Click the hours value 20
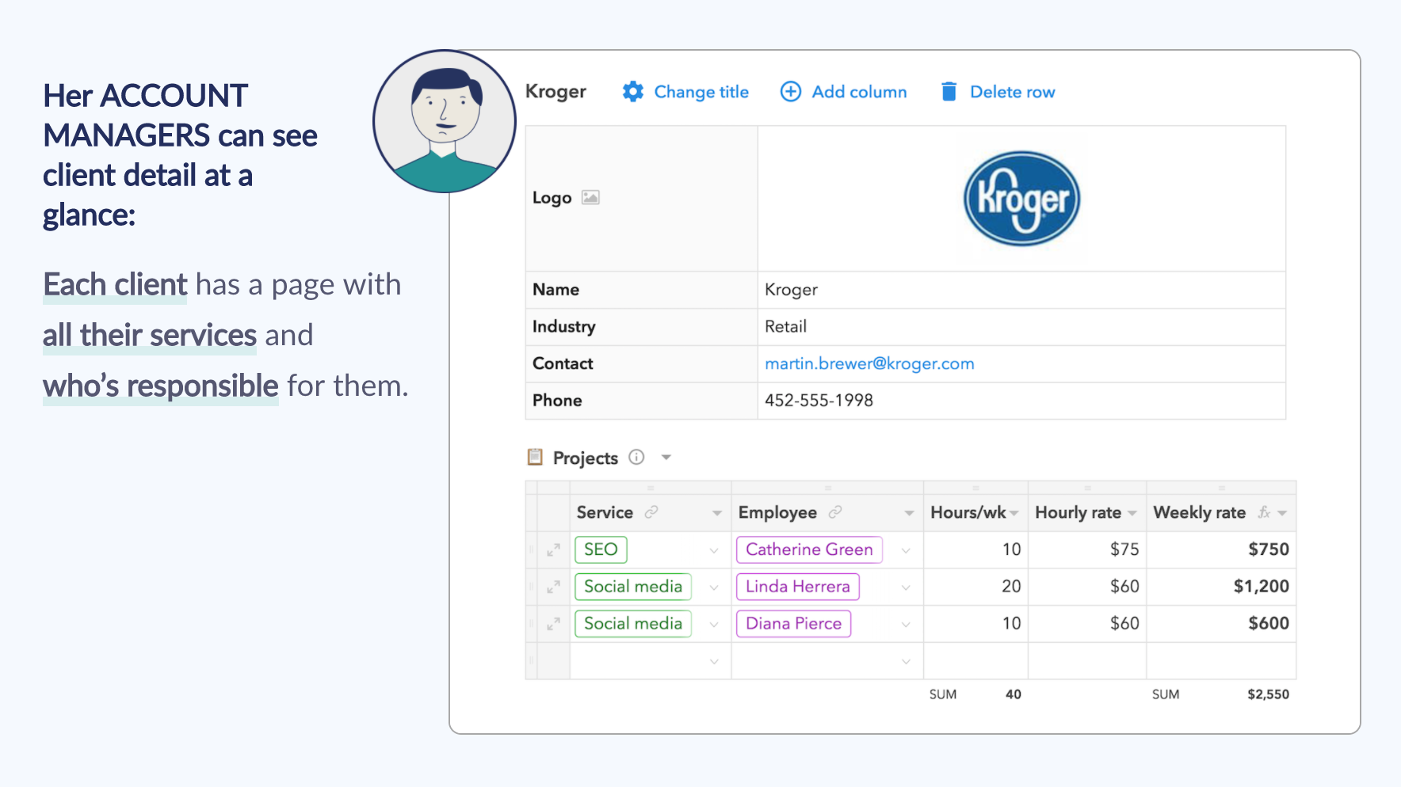This screenshot has width=1401, height=787. pos(1011,587)
